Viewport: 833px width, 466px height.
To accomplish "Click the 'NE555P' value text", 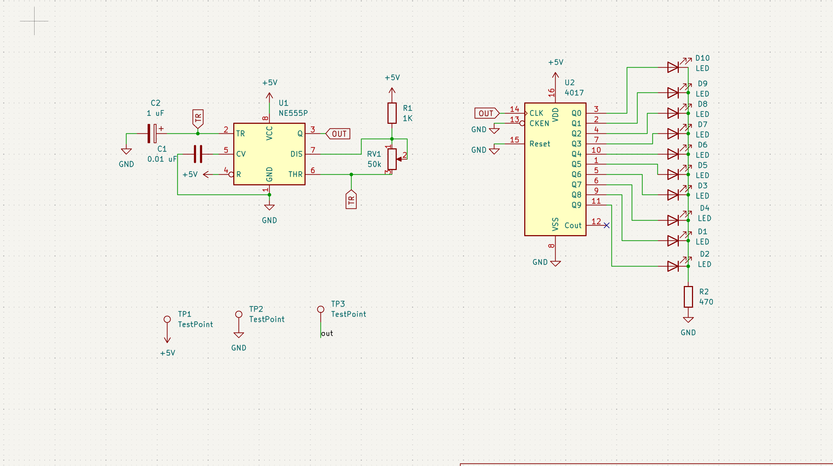I will [x=293, y=113].
